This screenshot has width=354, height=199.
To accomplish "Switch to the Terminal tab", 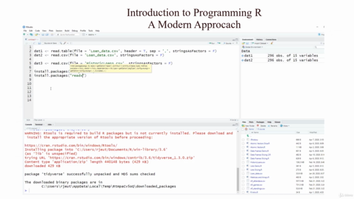I will point(39,124).
